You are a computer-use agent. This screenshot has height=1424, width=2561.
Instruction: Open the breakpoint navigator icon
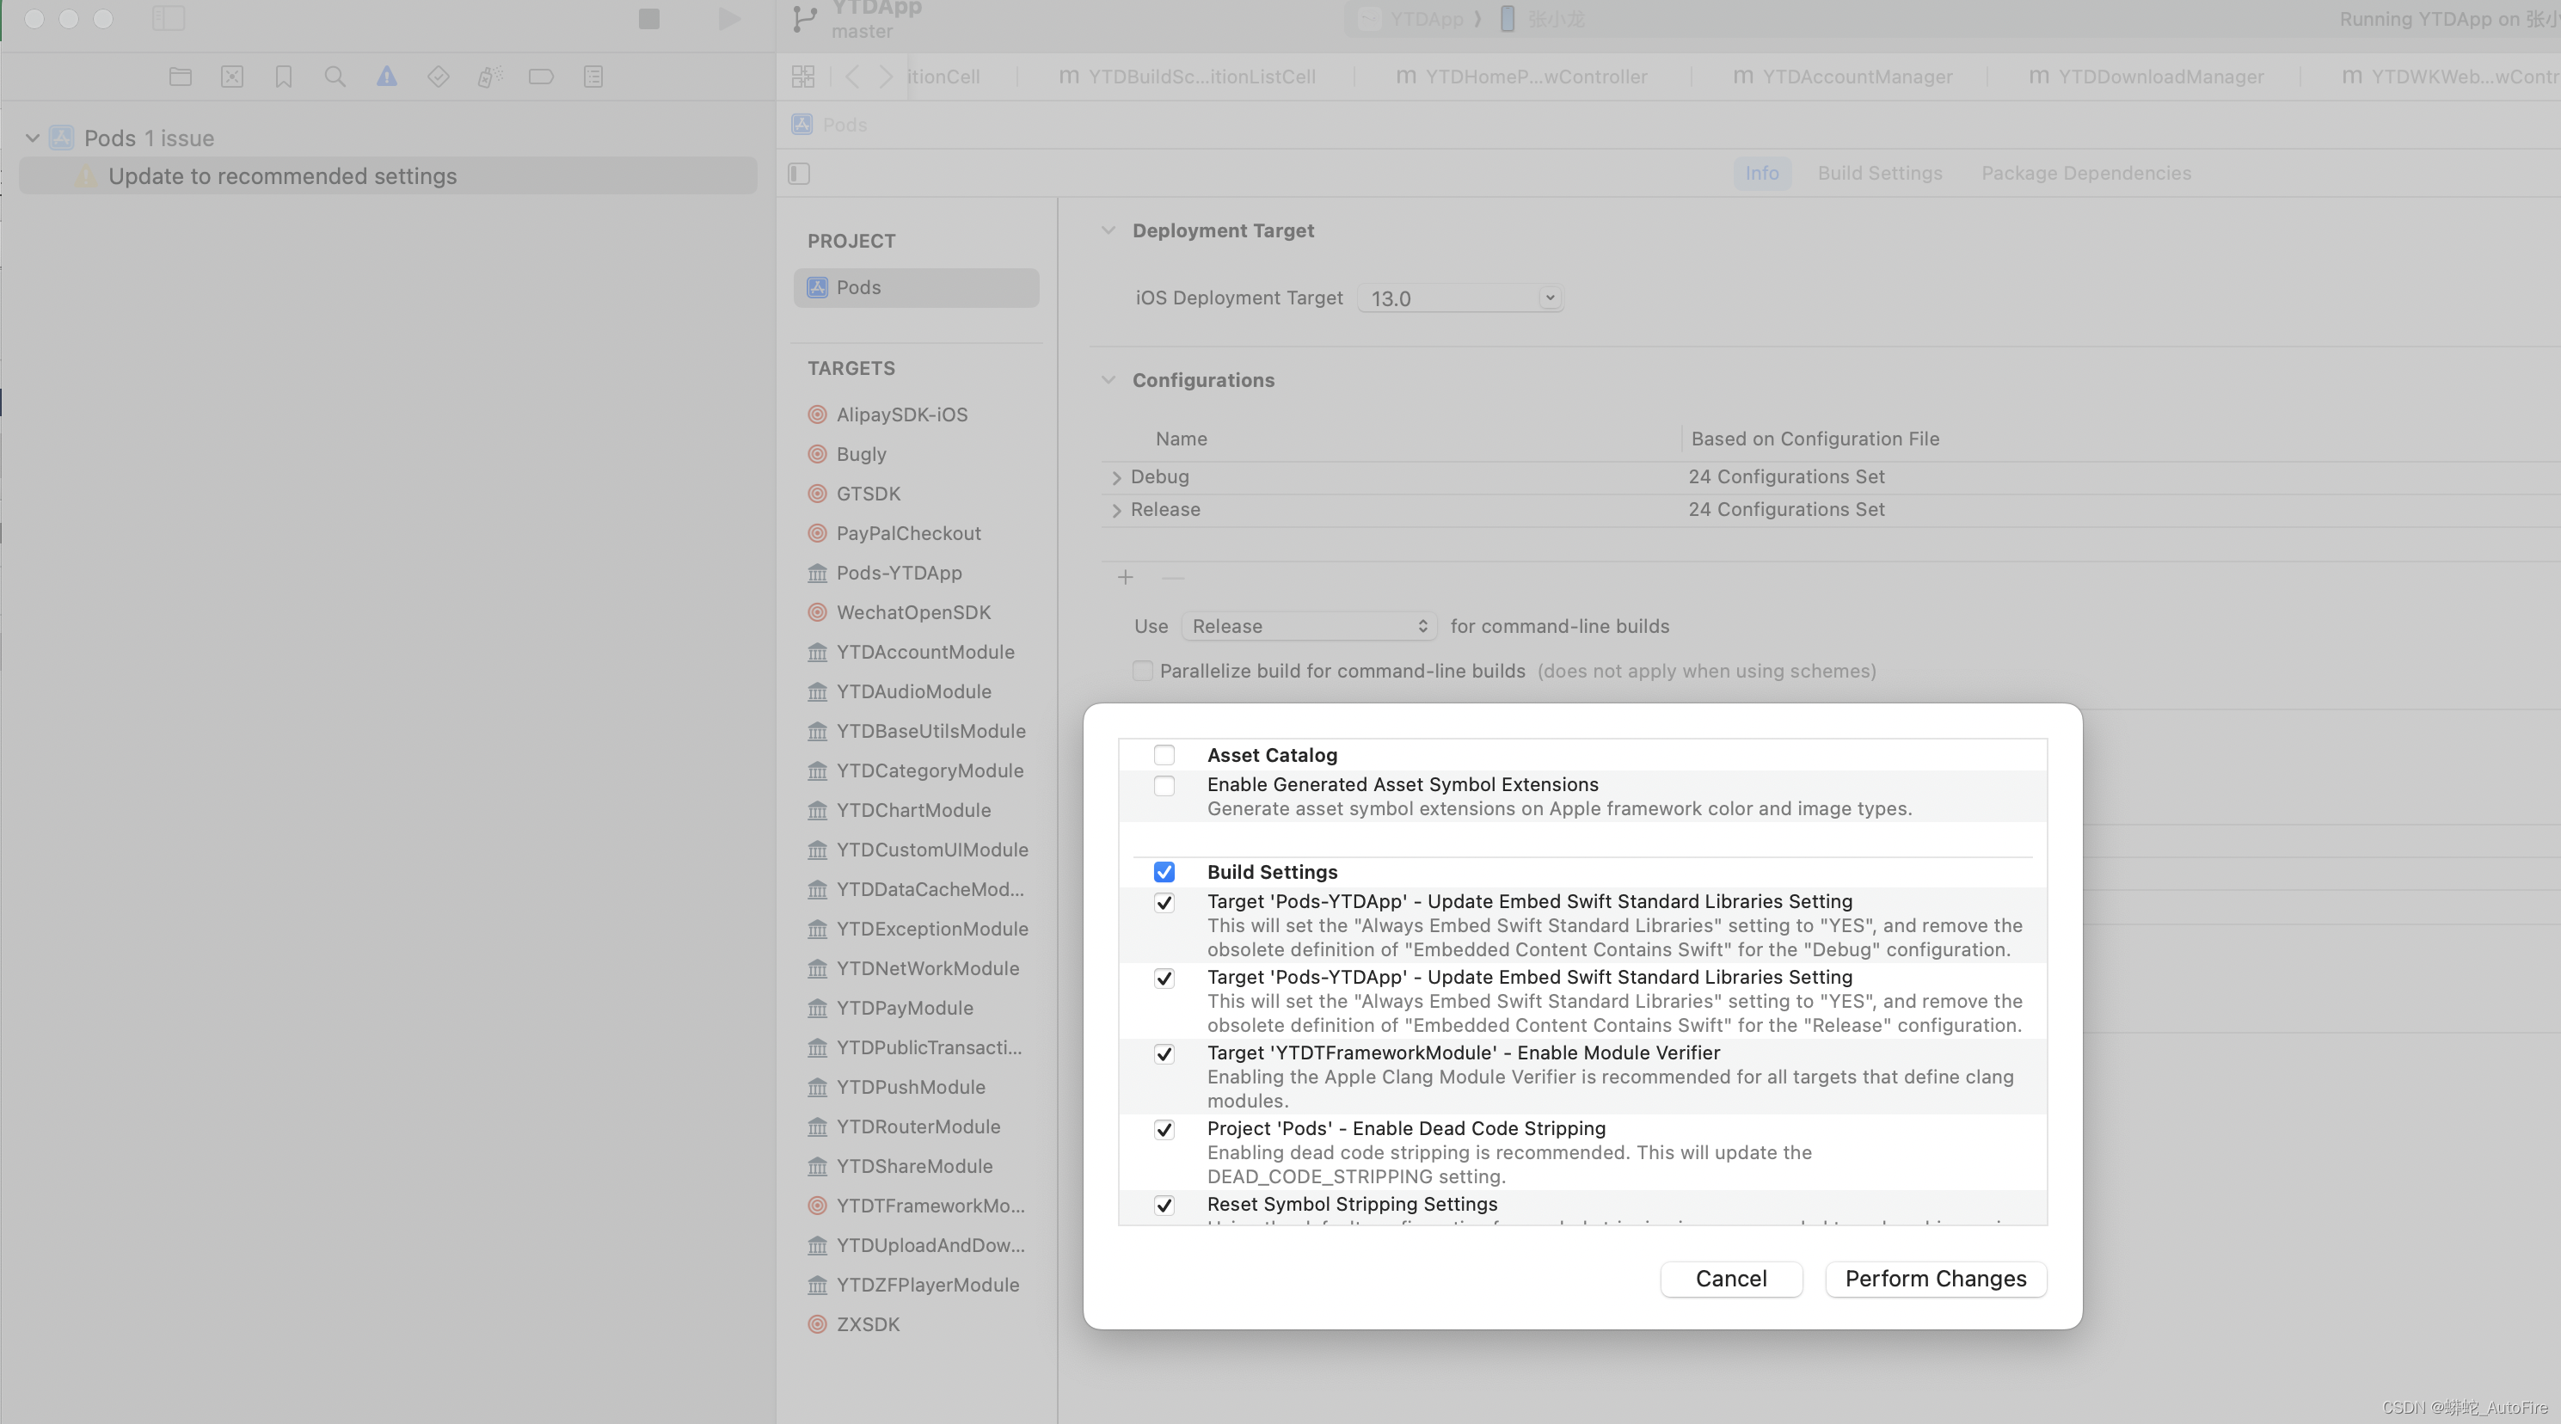541,77
